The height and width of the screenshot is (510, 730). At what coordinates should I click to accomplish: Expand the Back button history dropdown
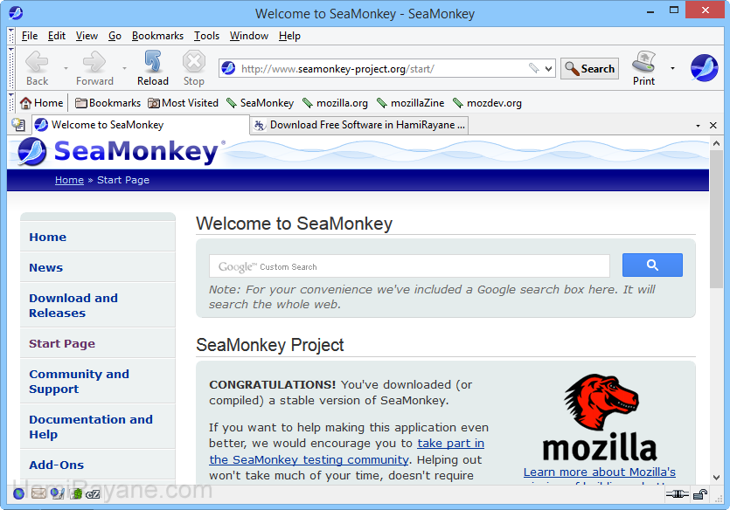click(x=66, y=68)
